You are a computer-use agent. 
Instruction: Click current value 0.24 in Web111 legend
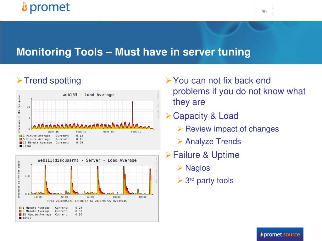tap(79, 208)
